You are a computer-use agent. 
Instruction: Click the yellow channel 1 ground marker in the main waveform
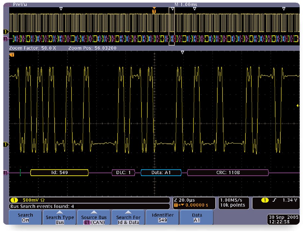click(x=6, y=144)
